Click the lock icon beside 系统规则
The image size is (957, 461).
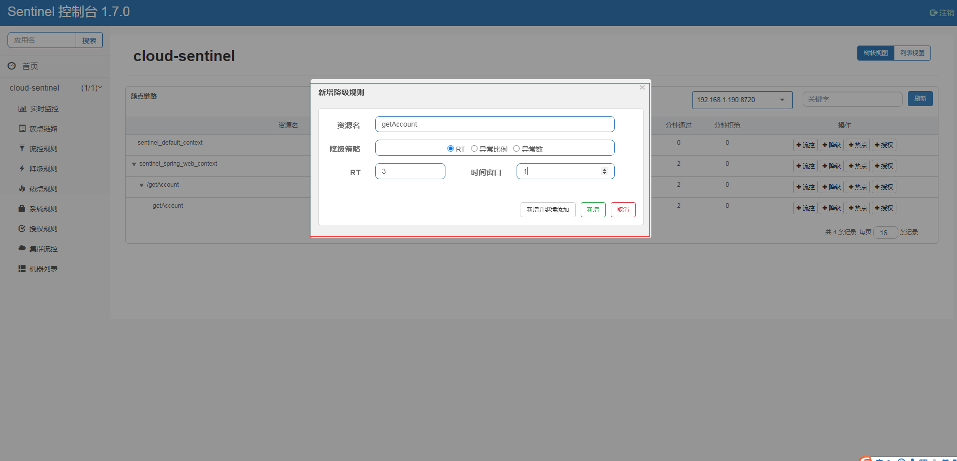tap(22, 208)
